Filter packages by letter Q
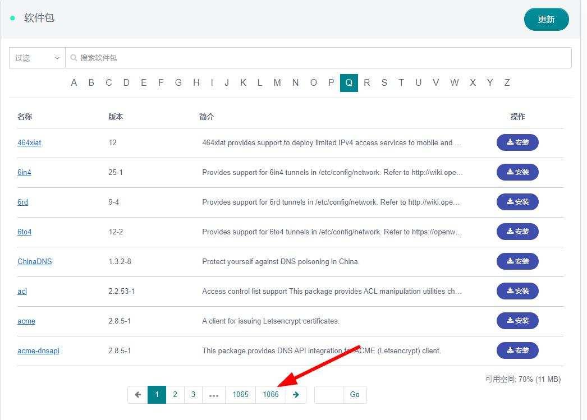The image size is (587, 420). [x=348, y=82]
